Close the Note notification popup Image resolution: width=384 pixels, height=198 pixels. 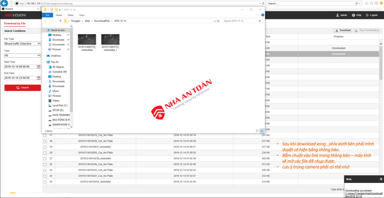(381, 179)
